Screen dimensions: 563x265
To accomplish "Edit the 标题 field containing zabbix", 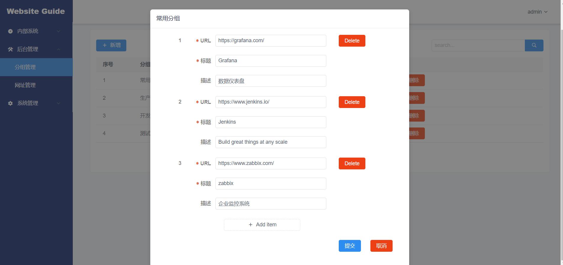I will [x=271, y=184].
